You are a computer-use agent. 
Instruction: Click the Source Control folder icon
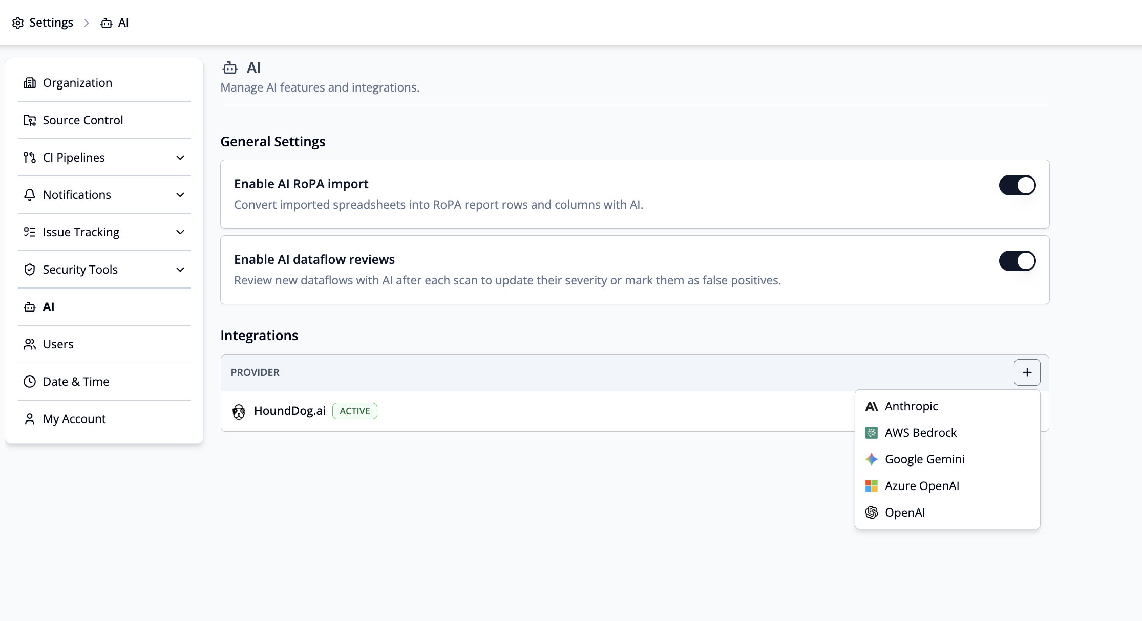[x=30, y=120]
